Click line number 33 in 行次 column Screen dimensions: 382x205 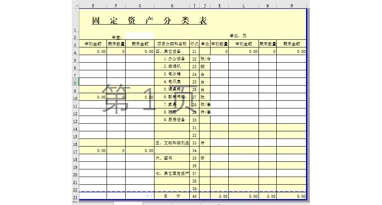tap(194, 143)
